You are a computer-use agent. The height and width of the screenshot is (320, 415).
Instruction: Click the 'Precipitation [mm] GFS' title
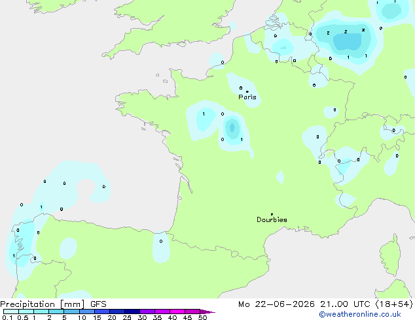pyautogui.click(x=53, y=304)
